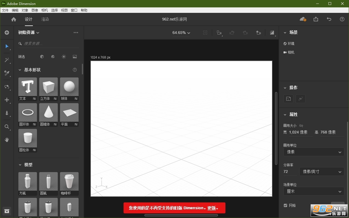The image size is (349, 218).
Task: Open the 像素/英寸 resolution unit dropdown
Action: 322,172
